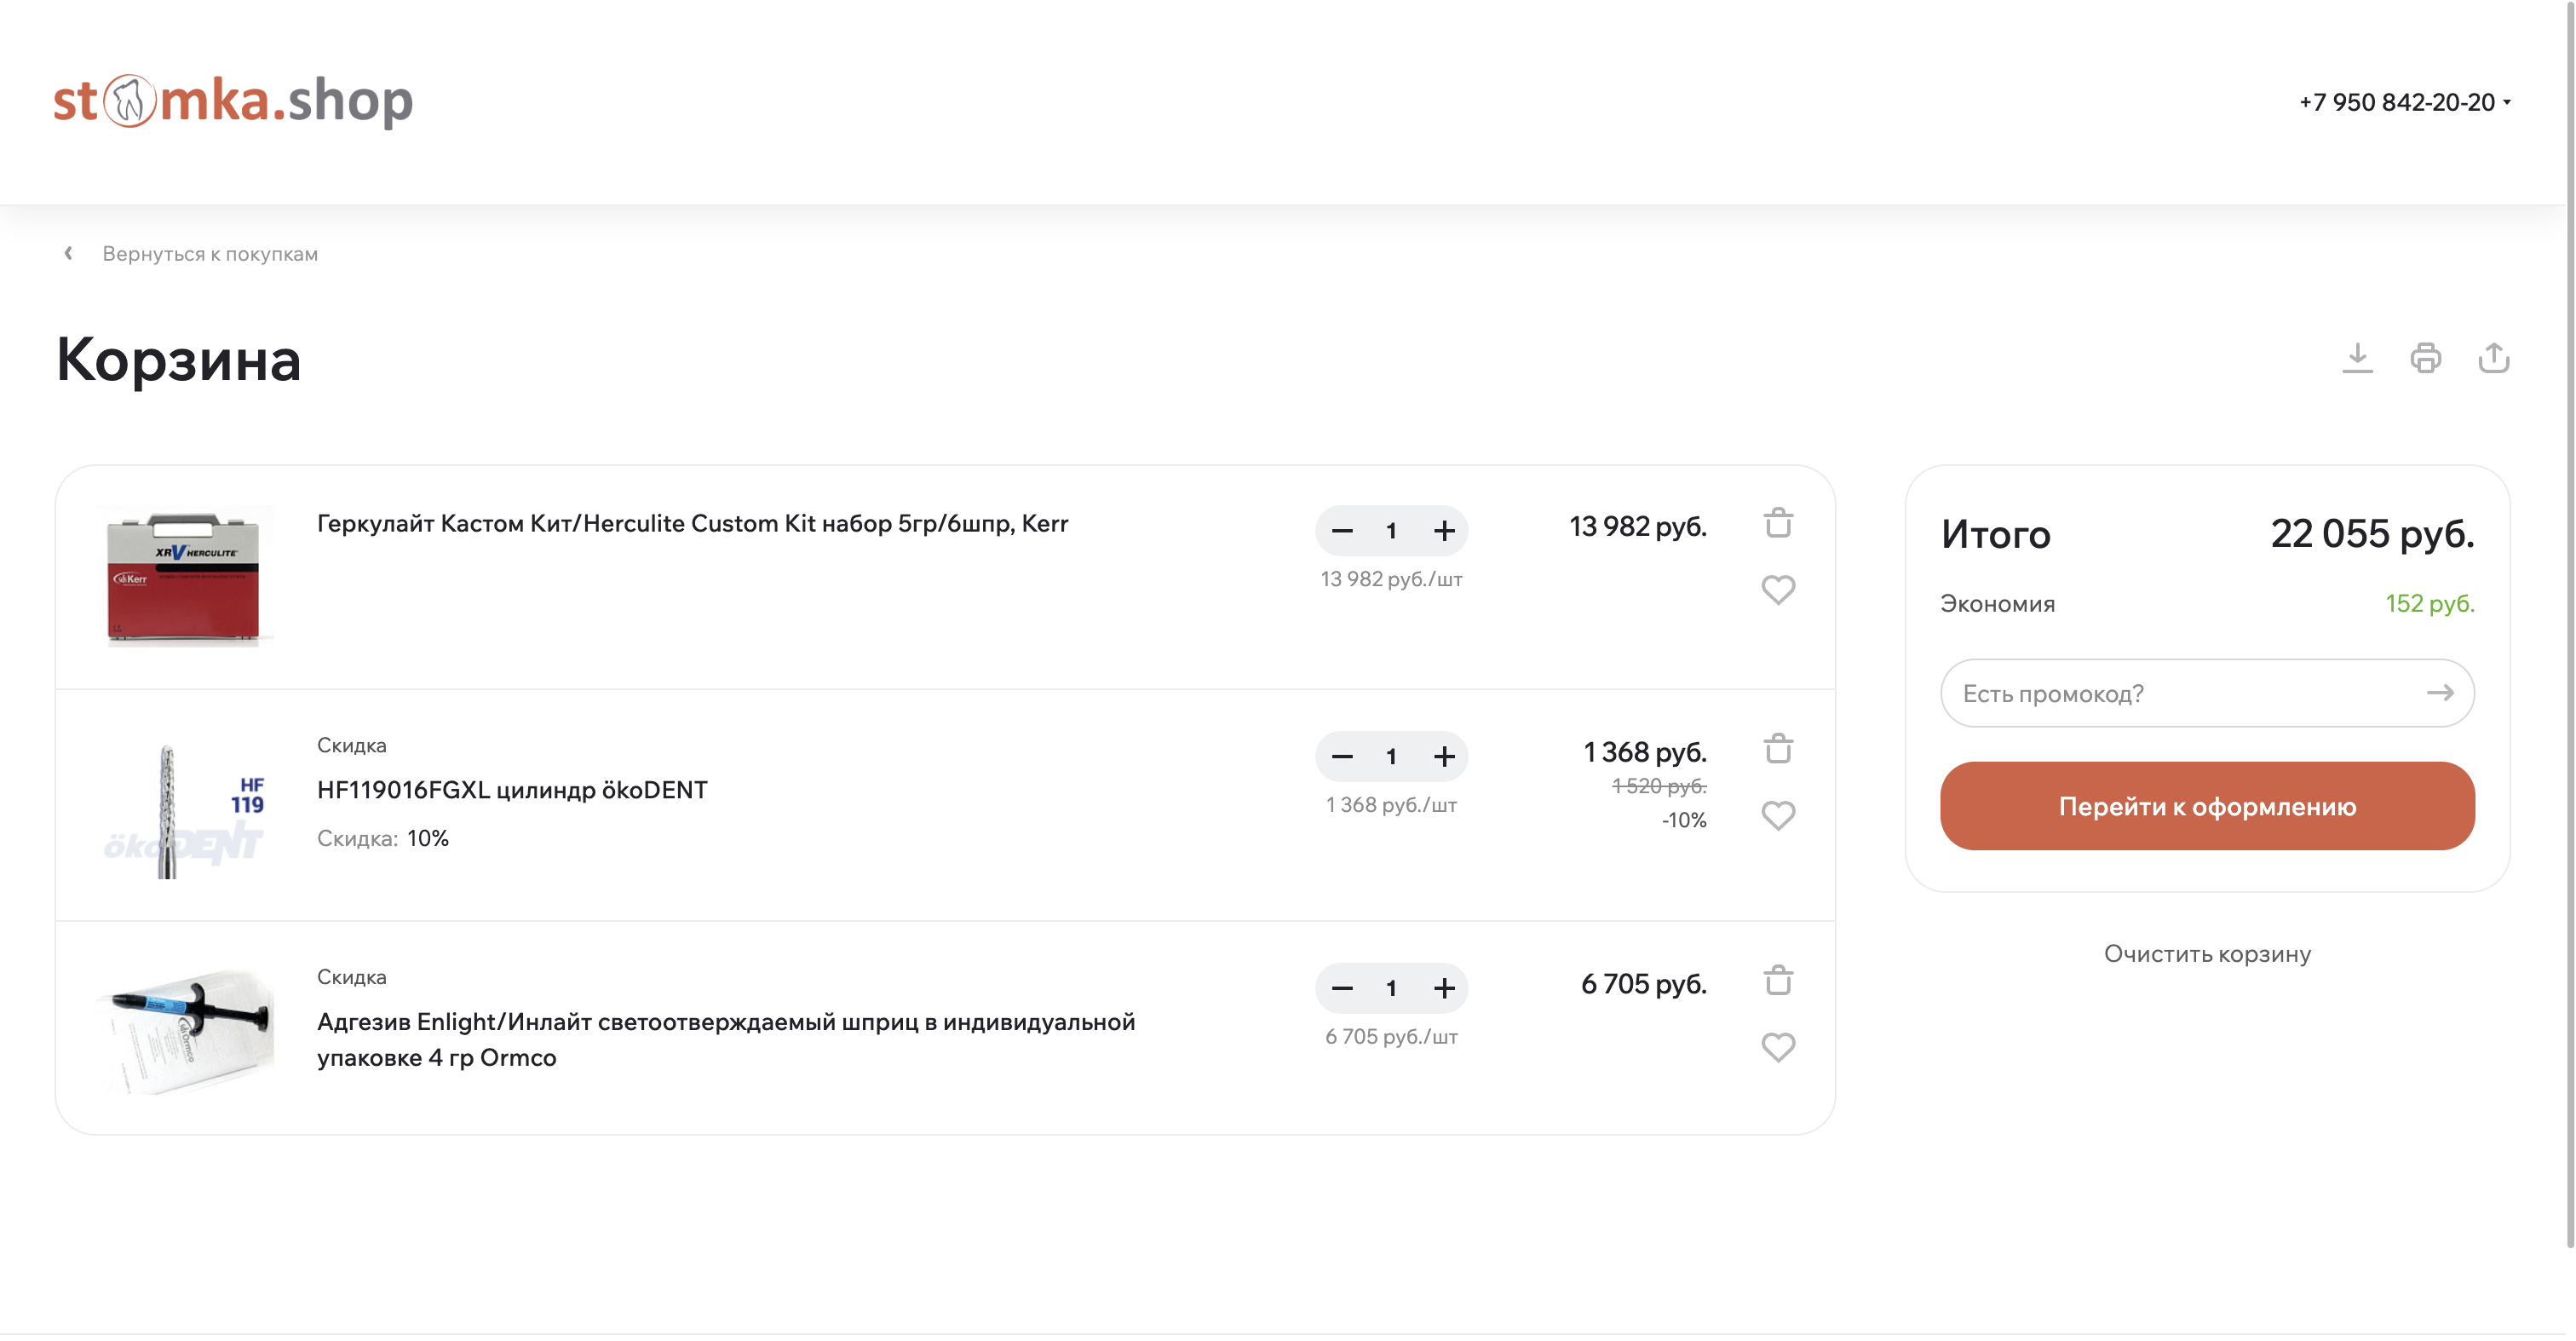The width and height of the screenshot is (2576, 1341).
Task: Open Herculite Custom Kit product thumbnail
Action: 185,577
